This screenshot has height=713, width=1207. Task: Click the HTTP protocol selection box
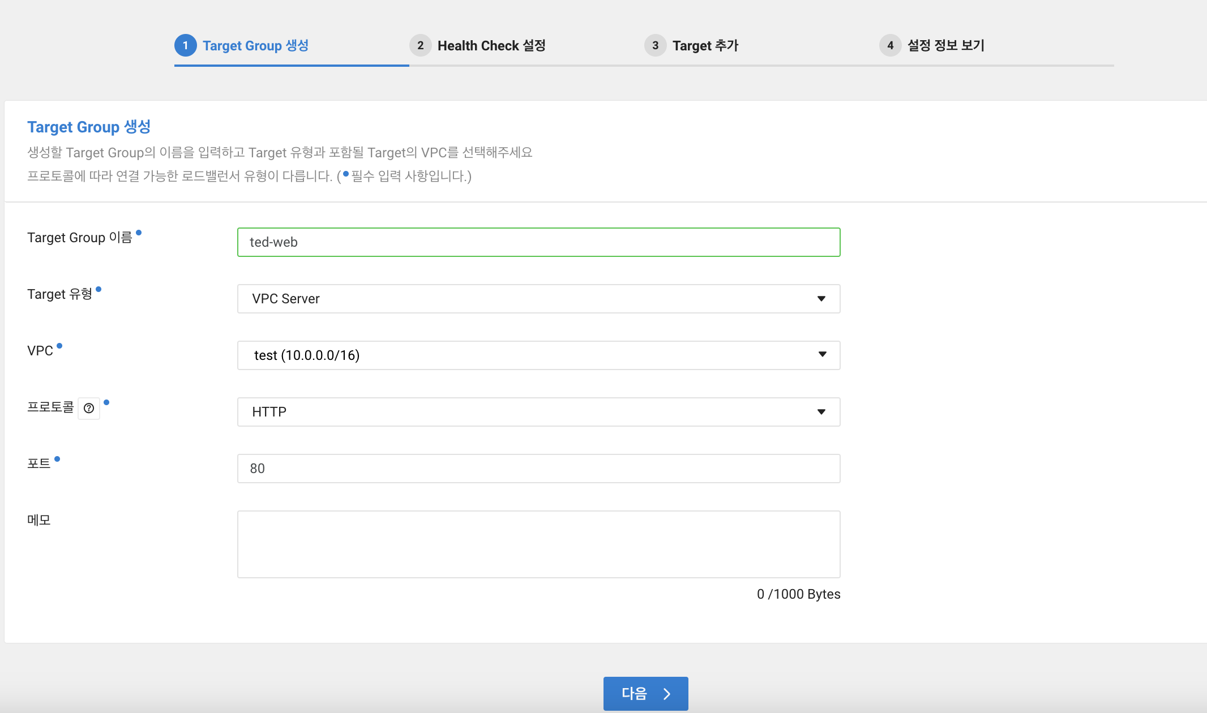coord(510,412)
